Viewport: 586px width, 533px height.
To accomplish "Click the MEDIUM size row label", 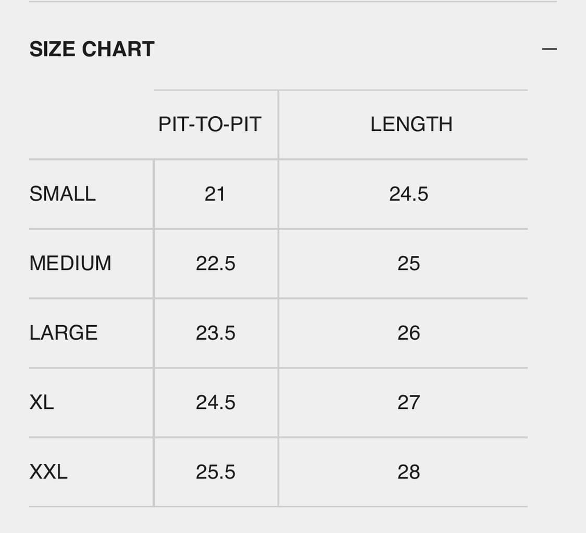I will tap(70, 263).
